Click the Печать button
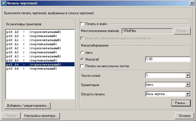The height and width of the screenshot is (121, 196). pyautogui.click(x=11, y=116)
